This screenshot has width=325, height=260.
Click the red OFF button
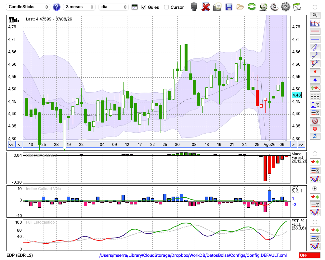309,255
